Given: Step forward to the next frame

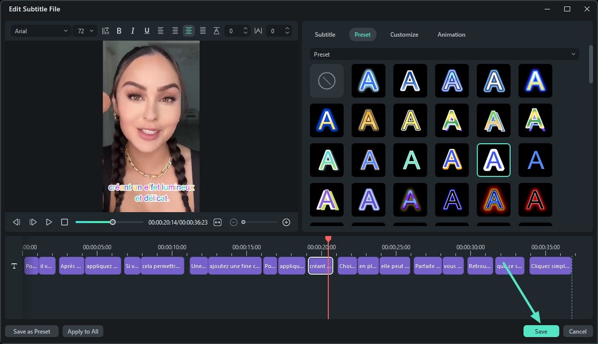Looking at the screenshot, I should tap(33, 222).
